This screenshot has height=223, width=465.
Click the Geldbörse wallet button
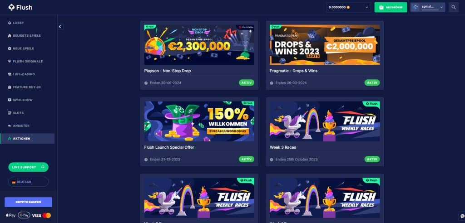click(x=391, y=7)
